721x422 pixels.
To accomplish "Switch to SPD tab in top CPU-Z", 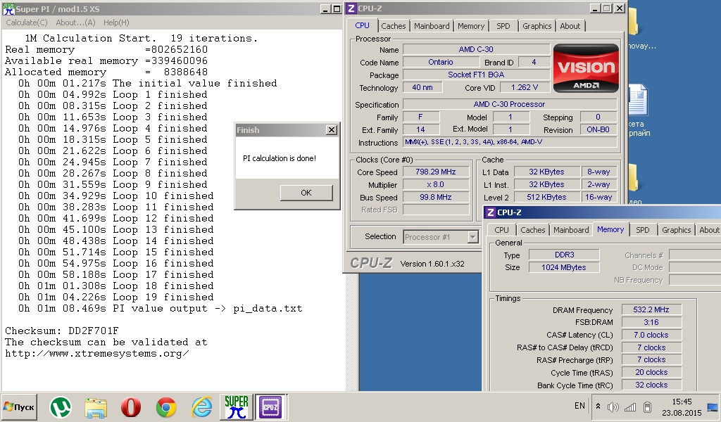I will pyautogui.click(x=503, y=26).
